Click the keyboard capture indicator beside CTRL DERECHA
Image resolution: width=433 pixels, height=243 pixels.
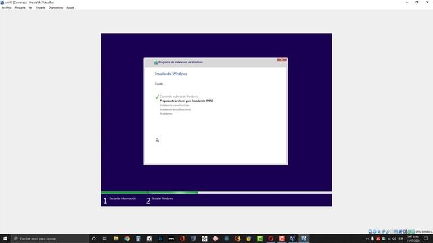(x=413, y=232)
